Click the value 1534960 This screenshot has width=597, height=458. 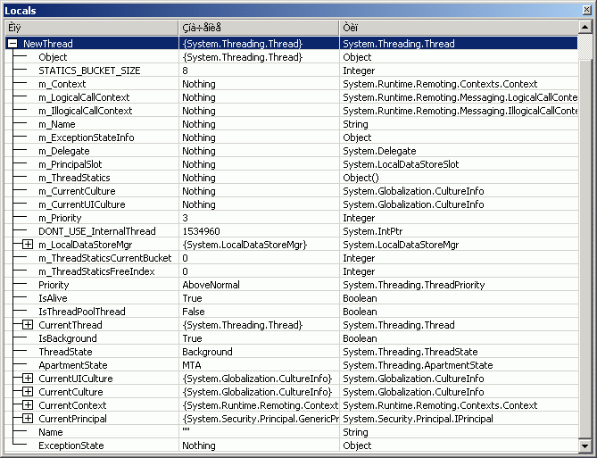(201, 231)
